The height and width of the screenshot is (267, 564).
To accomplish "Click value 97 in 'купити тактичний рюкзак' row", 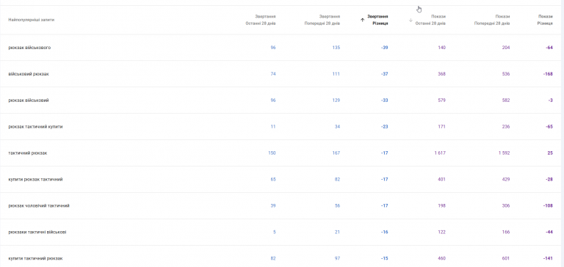I will (337, 258).
